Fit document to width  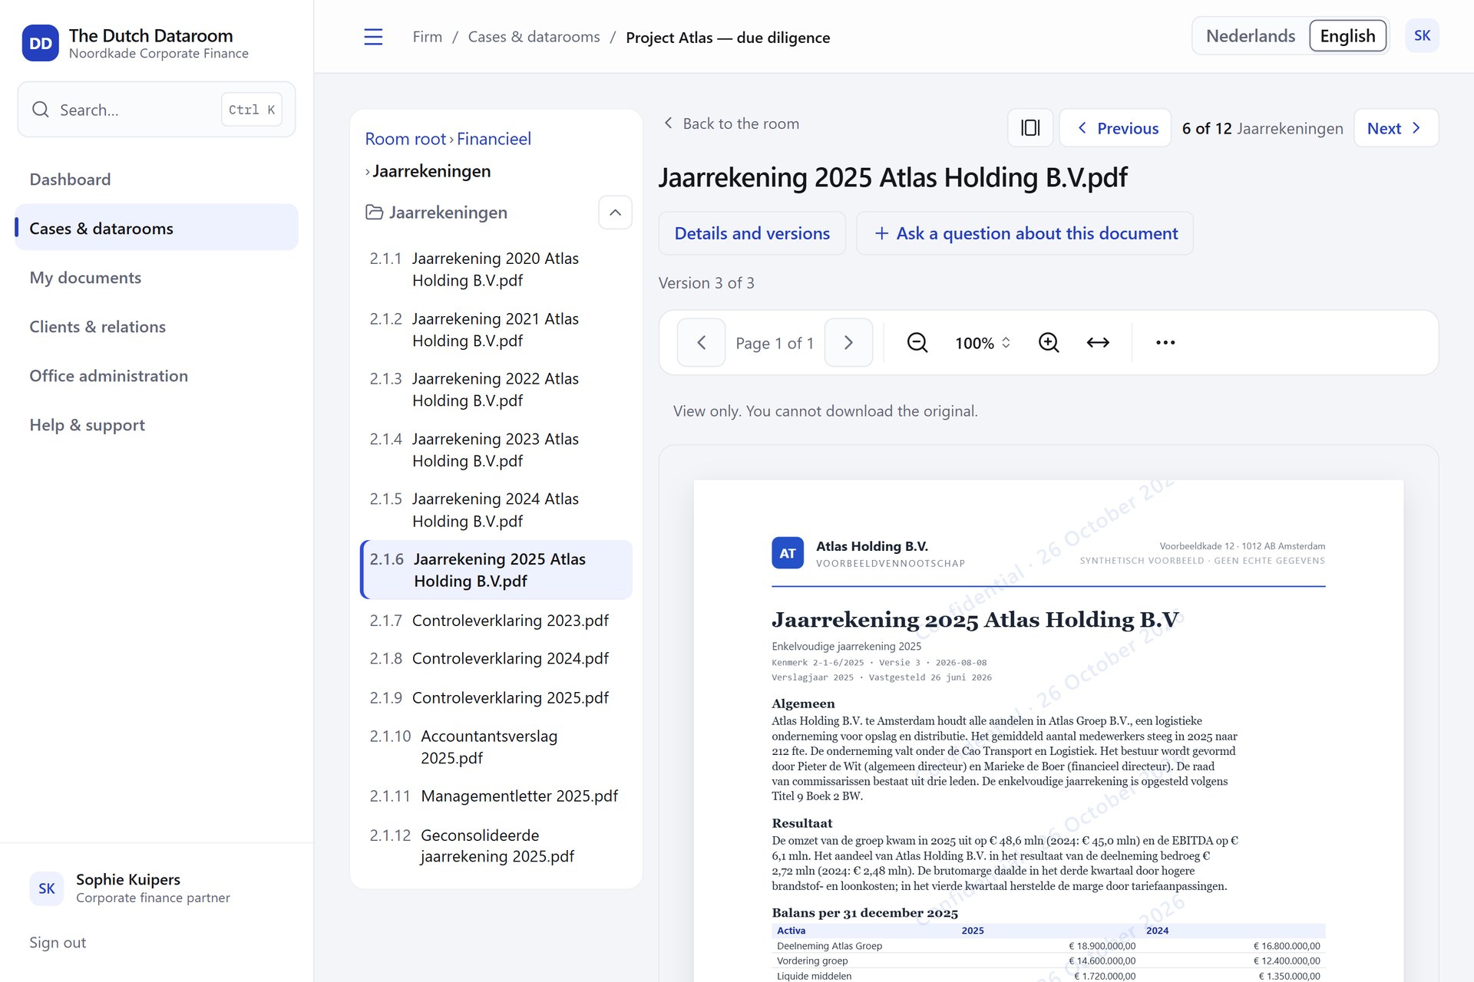click(1098, 342)
